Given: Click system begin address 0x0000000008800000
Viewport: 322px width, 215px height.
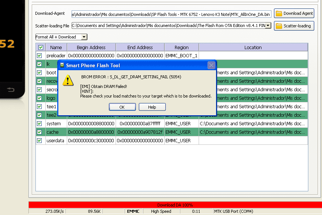Looking at the screenshot, I should click(x=91, y=124).
